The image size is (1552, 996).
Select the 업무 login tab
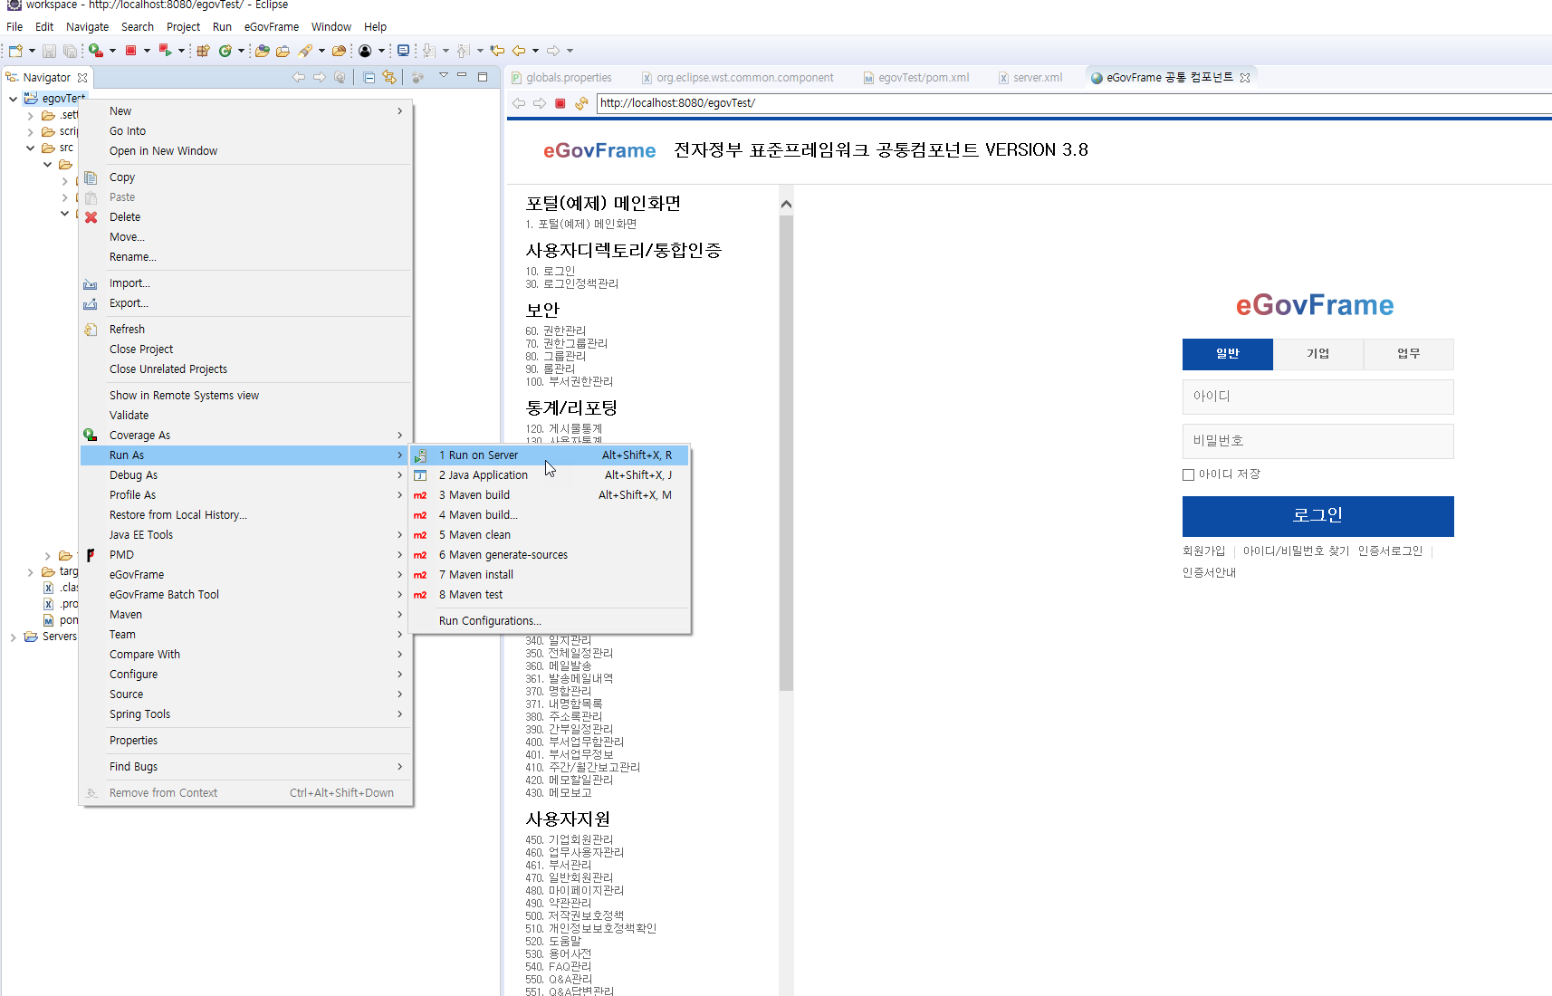1408,354
